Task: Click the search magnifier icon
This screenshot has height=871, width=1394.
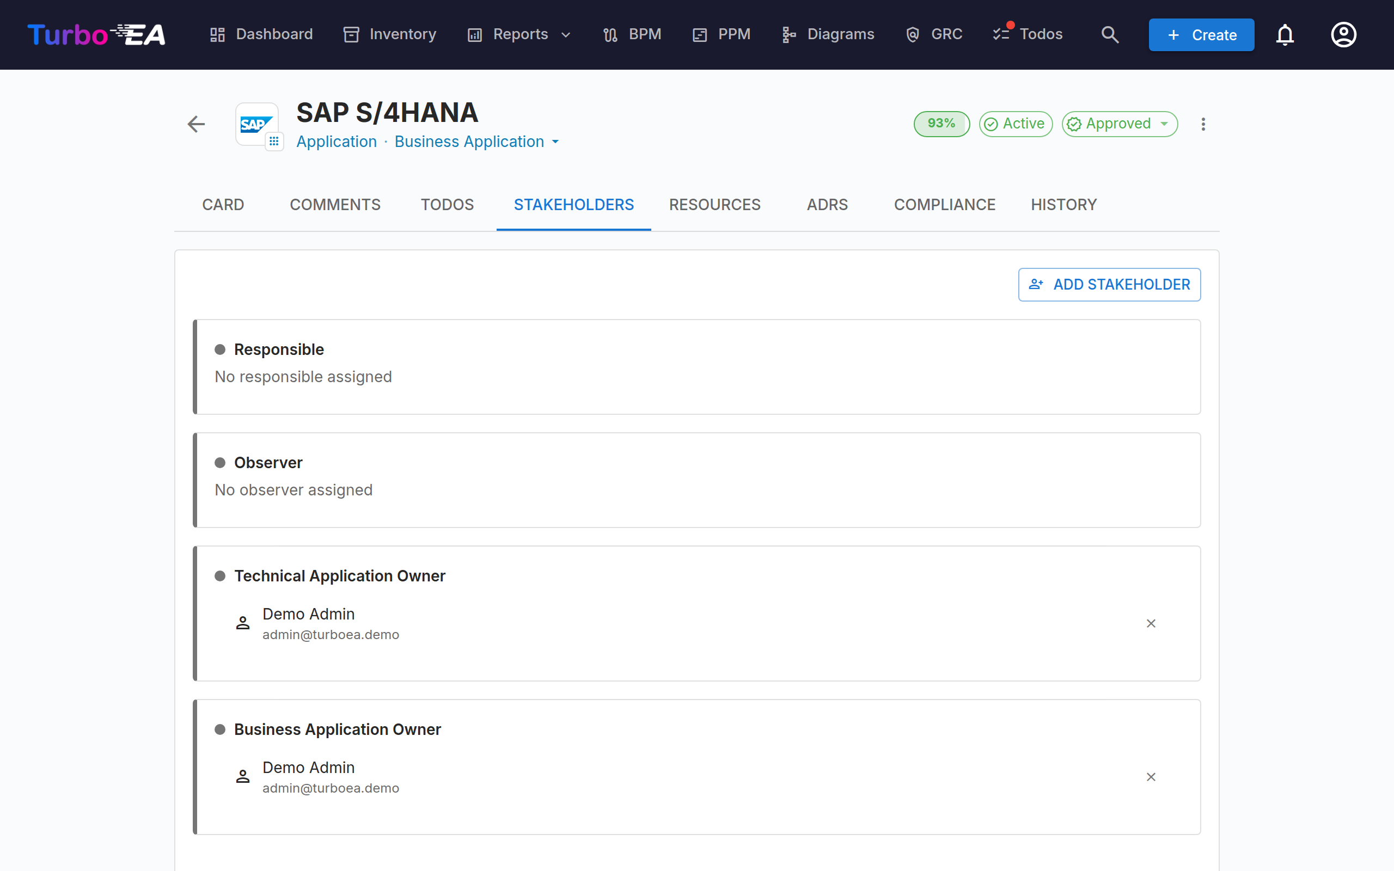Action: click(1109, 34)
